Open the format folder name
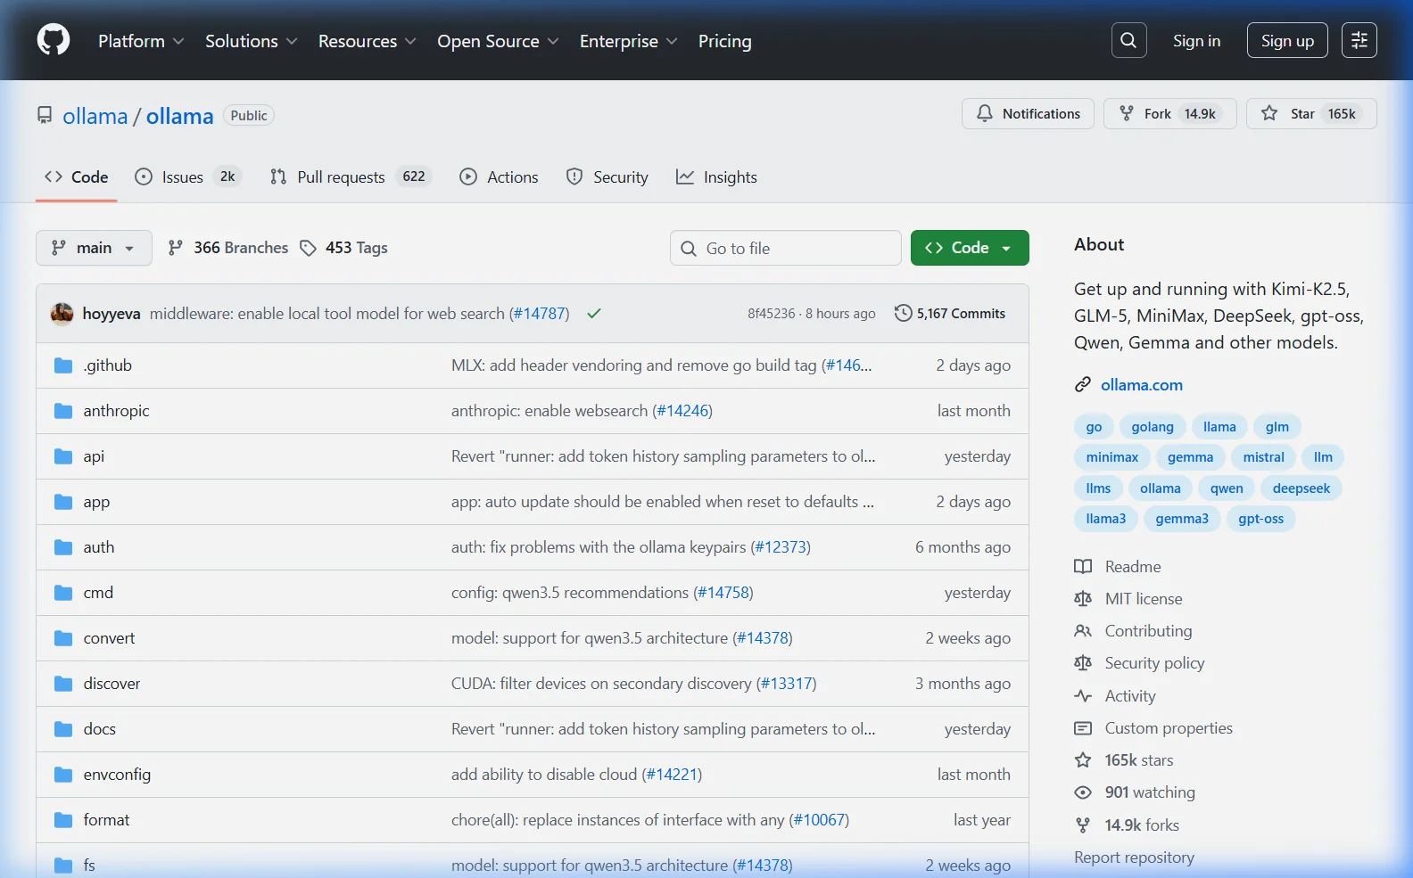 106,819
